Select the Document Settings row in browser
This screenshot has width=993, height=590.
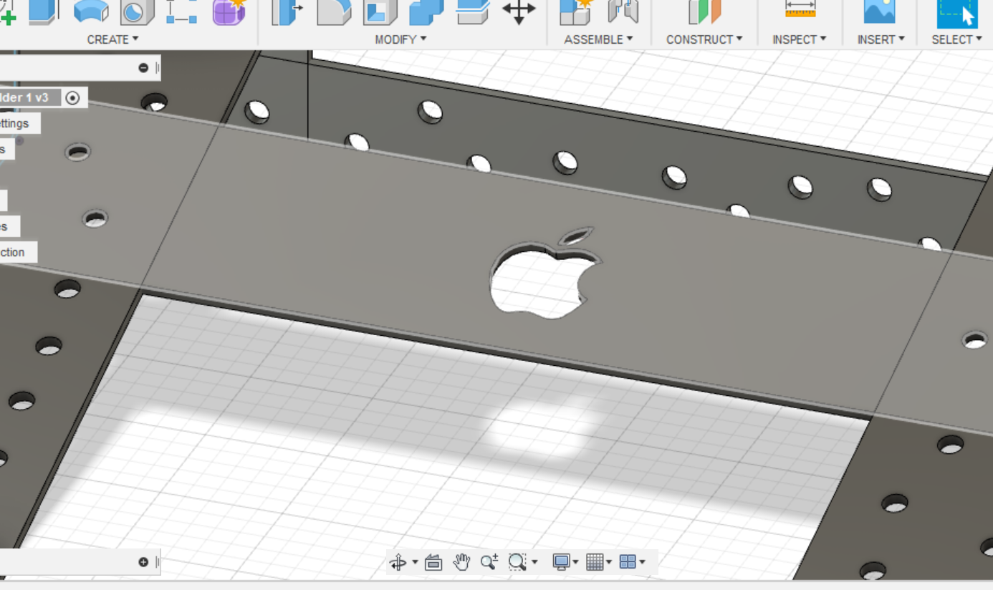pyautogui.click(x=20, y=123)
